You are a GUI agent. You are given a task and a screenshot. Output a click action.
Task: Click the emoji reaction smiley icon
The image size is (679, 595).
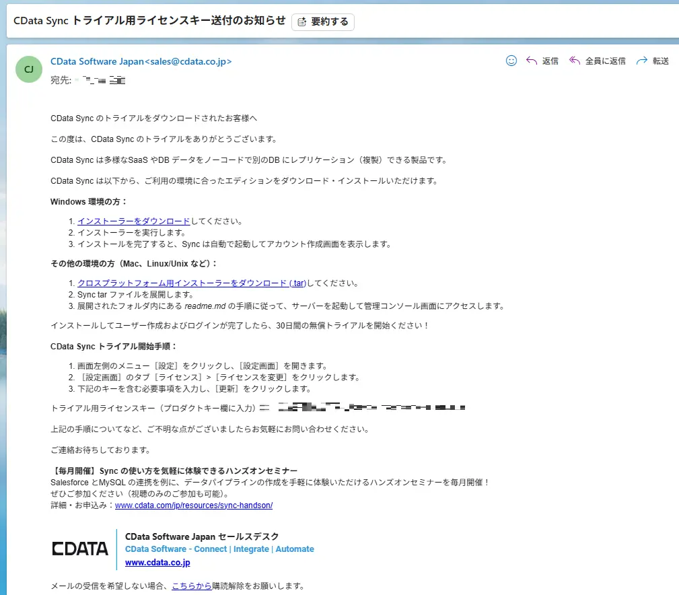point(511,61)
